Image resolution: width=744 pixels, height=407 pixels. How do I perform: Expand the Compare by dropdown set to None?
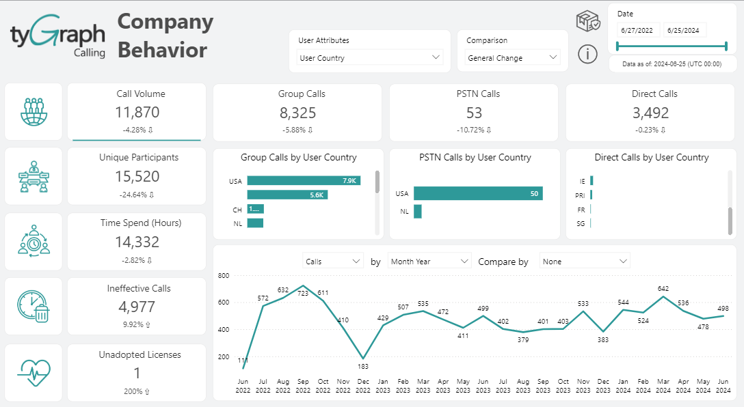click(585, 261)
